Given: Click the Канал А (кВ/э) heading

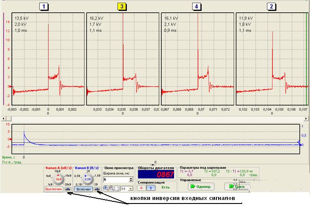Looking at the screenshot, I should click(59, 168).
